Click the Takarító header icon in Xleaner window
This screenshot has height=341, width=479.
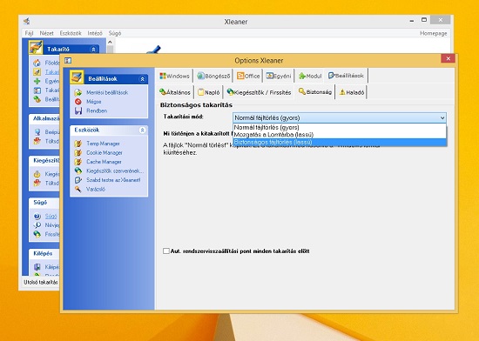pos(36,47)
